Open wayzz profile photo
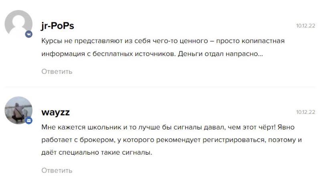This screenshot has height=185, width=321. (x=18, y=110)
